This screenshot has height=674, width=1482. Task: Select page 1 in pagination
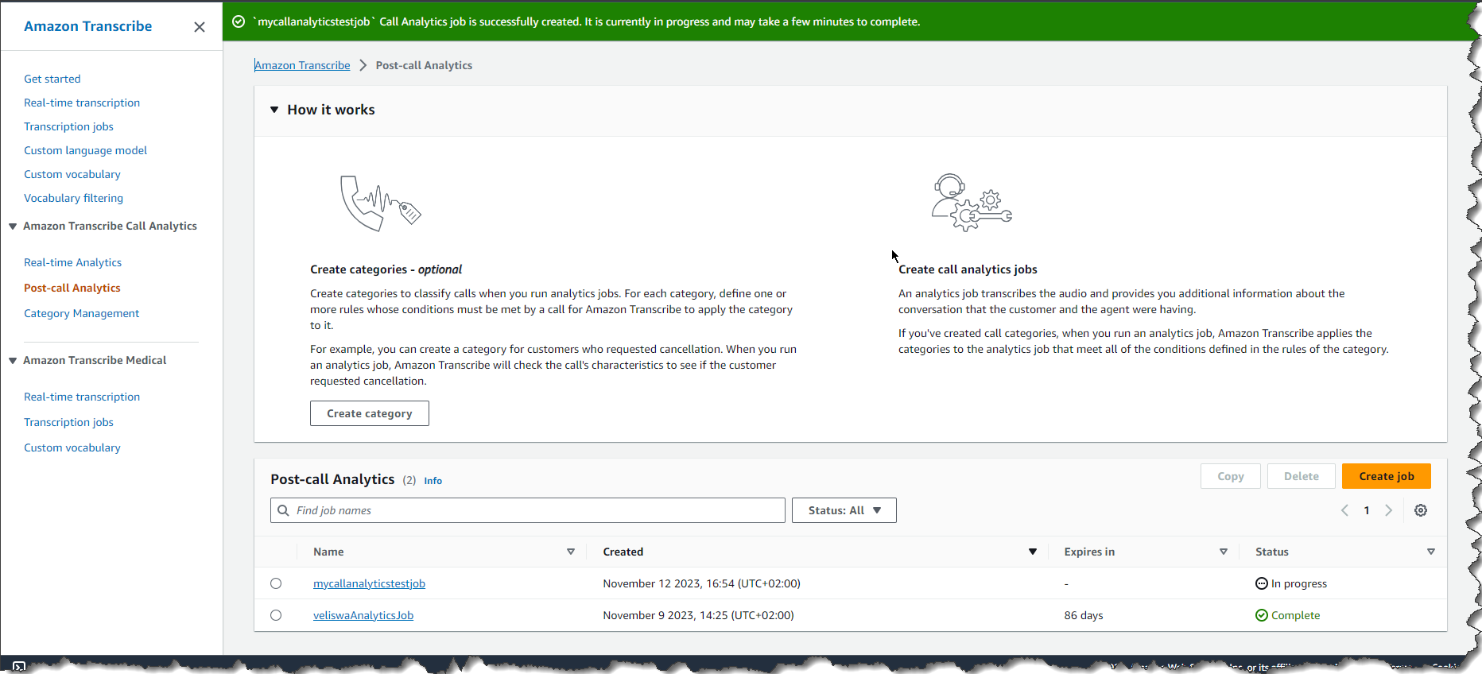coord(1367,510)
